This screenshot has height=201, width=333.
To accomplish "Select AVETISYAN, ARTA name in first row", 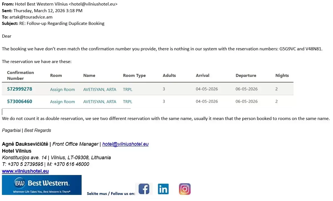I will pos(100,90).
